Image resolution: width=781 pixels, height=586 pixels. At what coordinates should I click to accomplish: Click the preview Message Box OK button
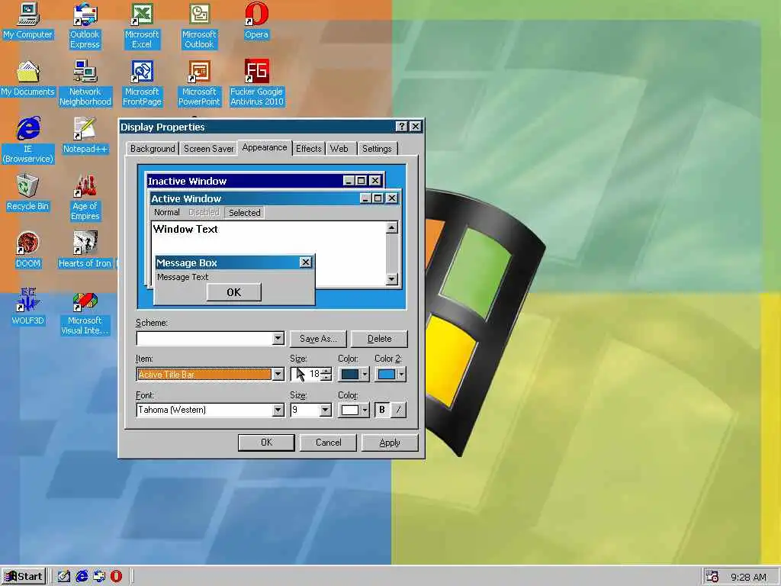point(233,292)
